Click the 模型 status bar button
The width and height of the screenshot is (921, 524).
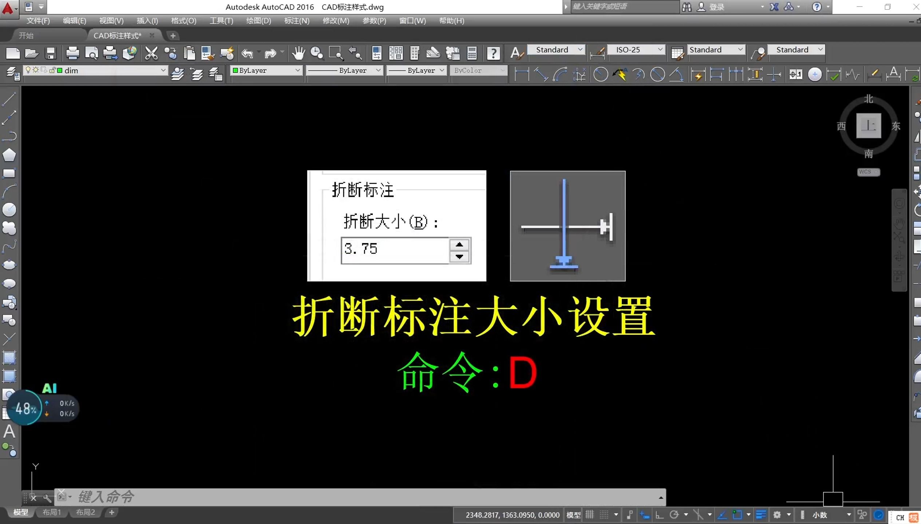point(573,515)
